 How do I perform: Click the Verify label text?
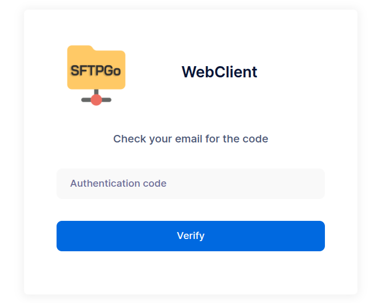coord(190,236)
